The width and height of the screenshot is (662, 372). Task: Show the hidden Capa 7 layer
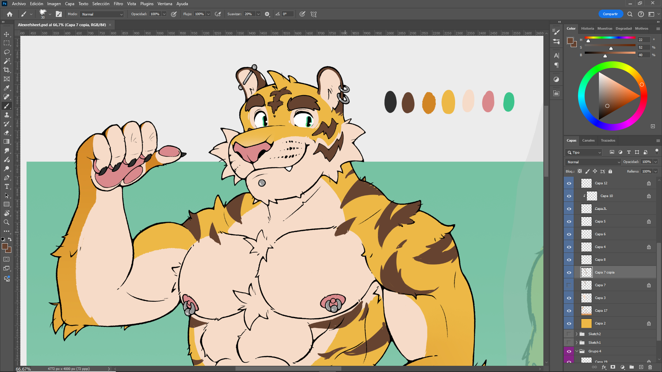tap(569, 285)
